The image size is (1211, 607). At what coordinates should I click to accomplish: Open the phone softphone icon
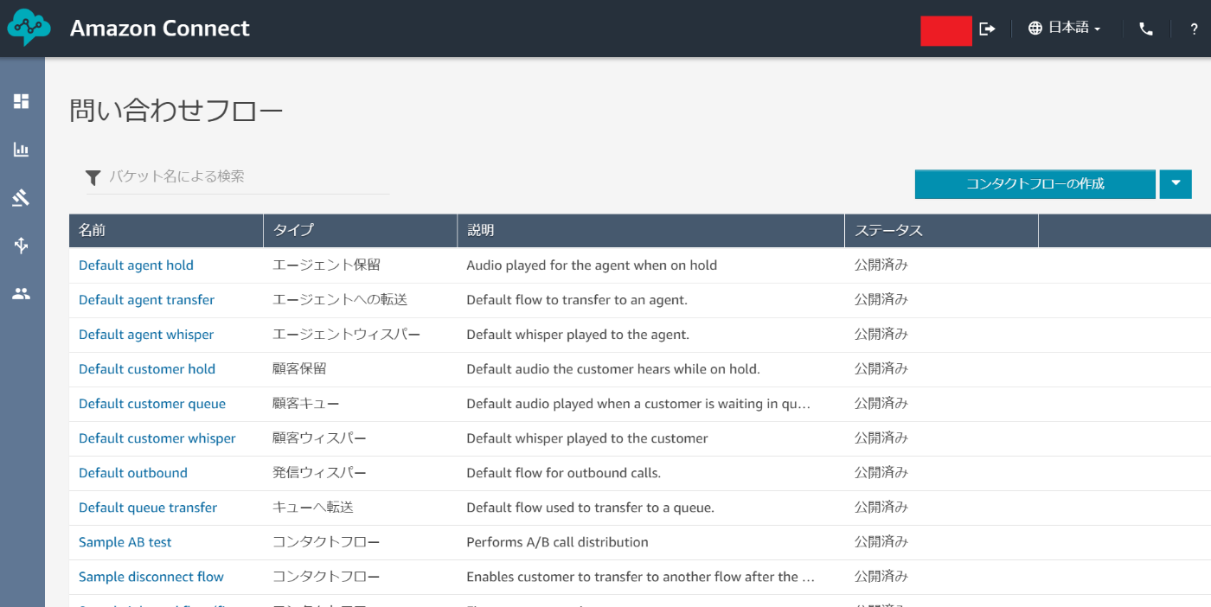point(1146,29)
